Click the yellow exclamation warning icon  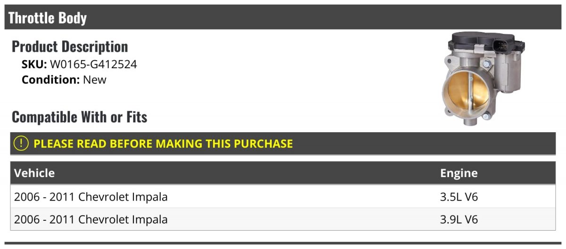[x=21, y=144]
